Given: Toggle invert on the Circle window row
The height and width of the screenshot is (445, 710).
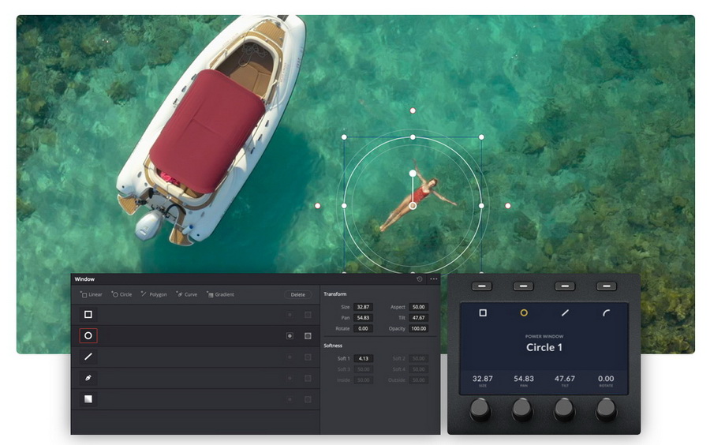Looking at the screenshot, I should 290,336.
